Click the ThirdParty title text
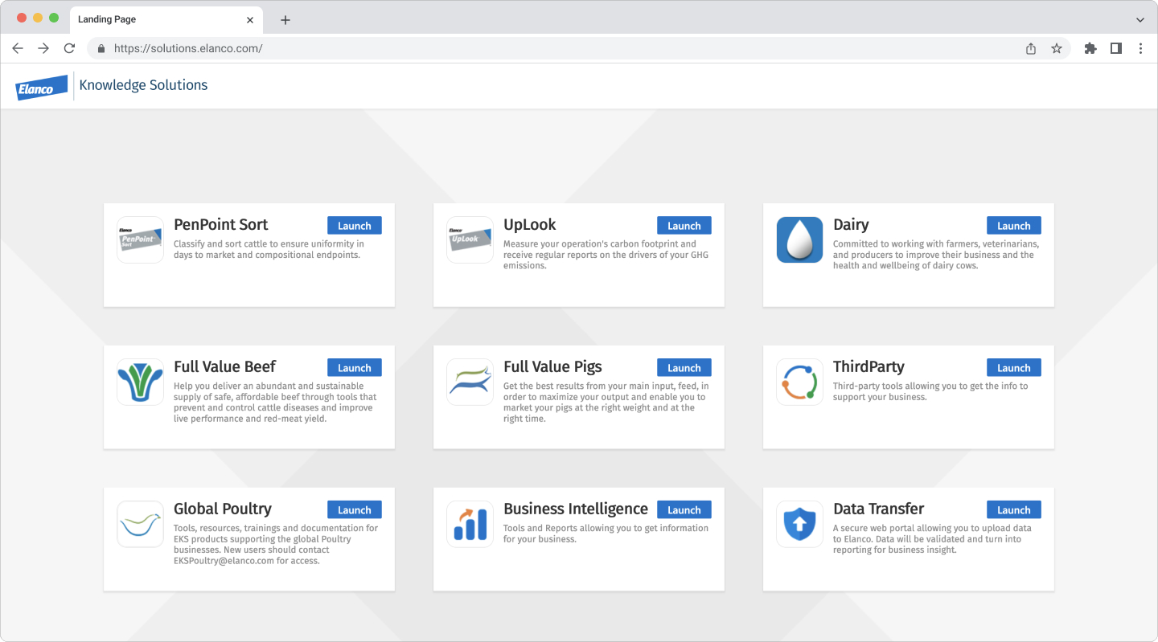This screenshot has height=642, width=1158. [868, 367]
